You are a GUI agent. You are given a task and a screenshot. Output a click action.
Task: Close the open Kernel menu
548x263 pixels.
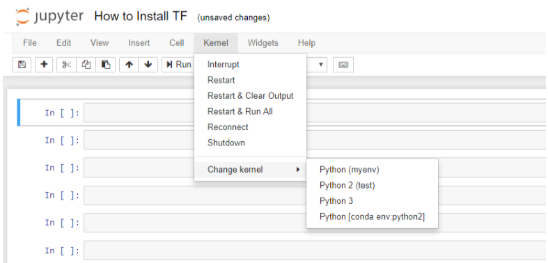pos(216,43)
